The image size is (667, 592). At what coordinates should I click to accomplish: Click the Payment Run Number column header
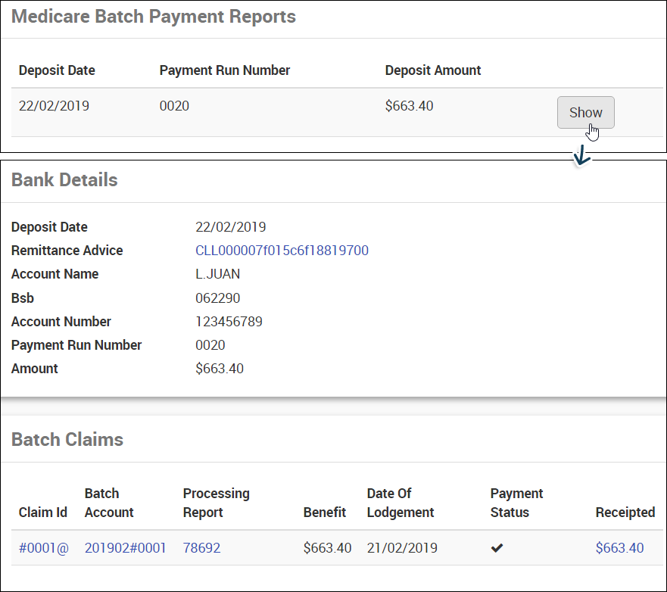[225, 70]
